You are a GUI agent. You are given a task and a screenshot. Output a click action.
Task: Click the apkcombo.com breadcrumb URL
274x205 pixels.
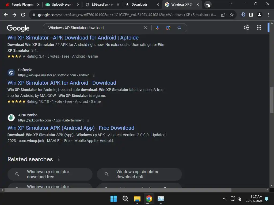(51, 120)
